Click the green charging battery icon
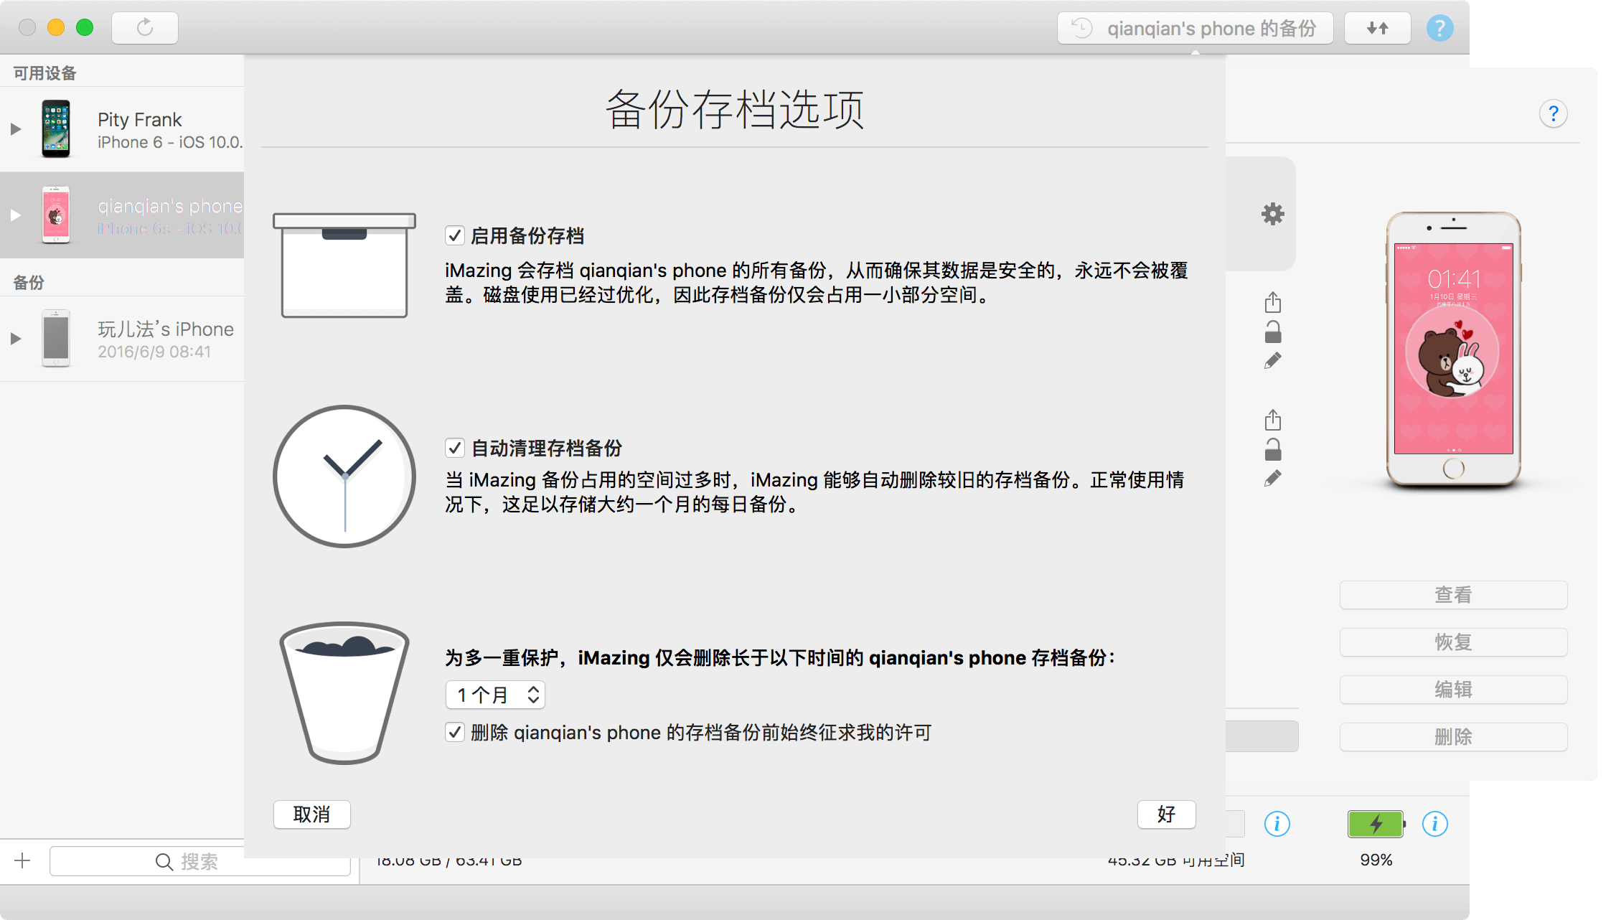The height and width of the screenshot is (920, 1616). coord(1376,824)
